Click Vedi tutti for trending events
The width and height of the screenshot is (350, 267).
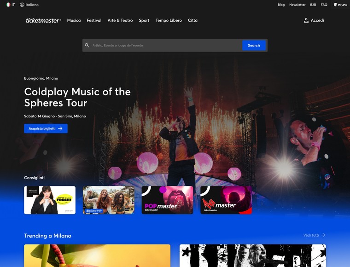[311, 235]
